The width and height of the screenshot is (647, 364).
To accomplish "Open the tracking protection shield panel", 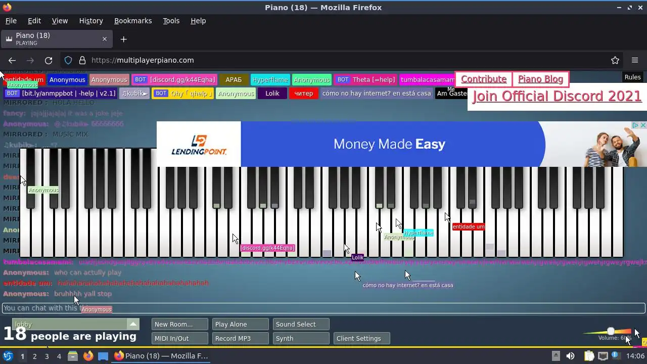I will click(x=68, y=60).
